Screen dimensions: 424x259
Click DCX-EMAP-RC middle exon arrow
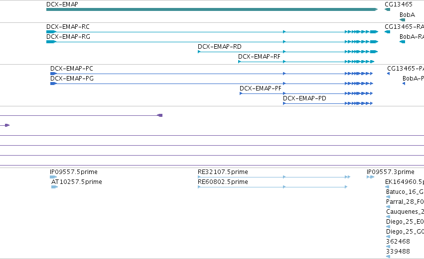(284, 32)
